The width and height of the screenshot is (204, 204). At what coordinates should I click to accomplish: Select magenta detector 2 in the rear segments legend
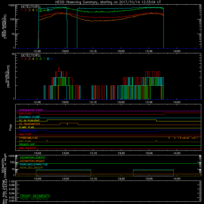(26, 59)
